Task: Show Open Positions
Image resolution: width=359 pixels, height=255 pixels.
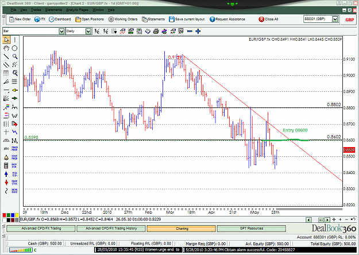Action: tap(90, 19)
